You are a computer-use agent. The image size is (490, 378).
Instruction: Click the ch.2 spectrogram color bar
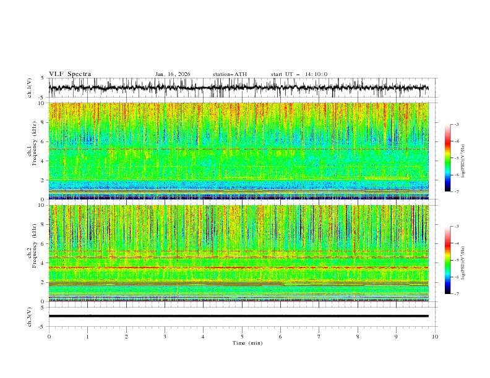(447, 260)
